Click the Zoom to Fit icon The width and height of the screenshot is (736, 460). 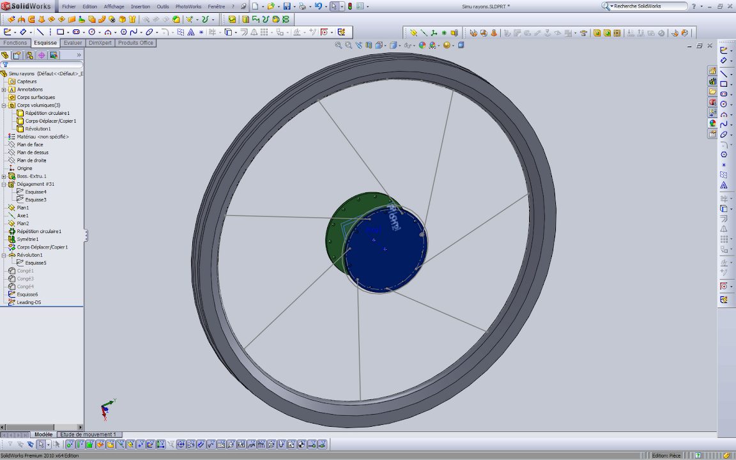click(339, 45)
